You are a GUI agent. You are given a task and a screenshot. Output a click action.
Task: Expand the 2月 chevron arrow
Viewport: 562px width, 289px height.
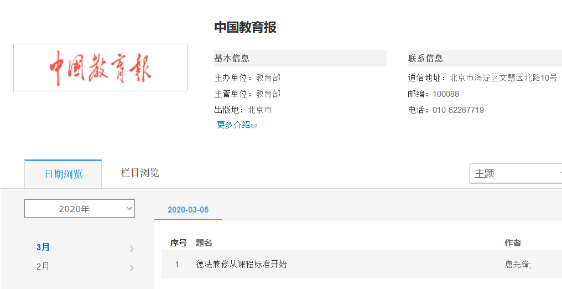tap(132, 267)
